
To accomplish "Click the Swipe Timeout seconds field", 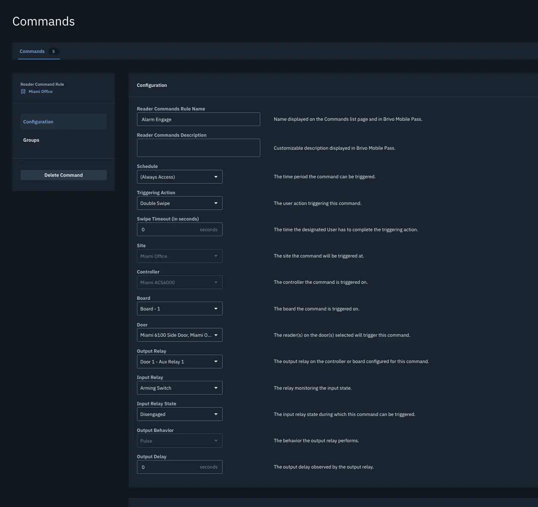I will click(x=180, y=229).
